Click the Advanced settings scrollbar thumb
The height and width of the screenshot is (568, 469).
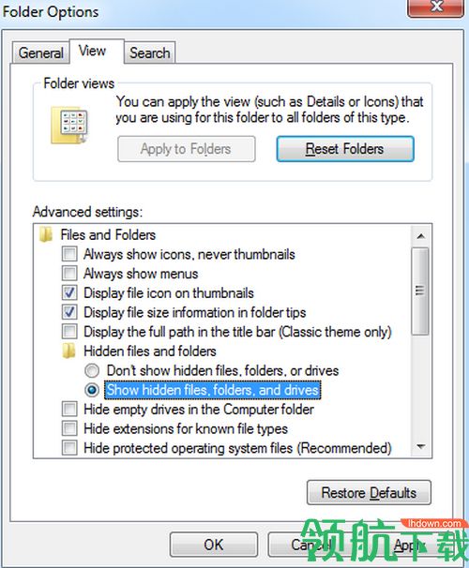[420, 291]
